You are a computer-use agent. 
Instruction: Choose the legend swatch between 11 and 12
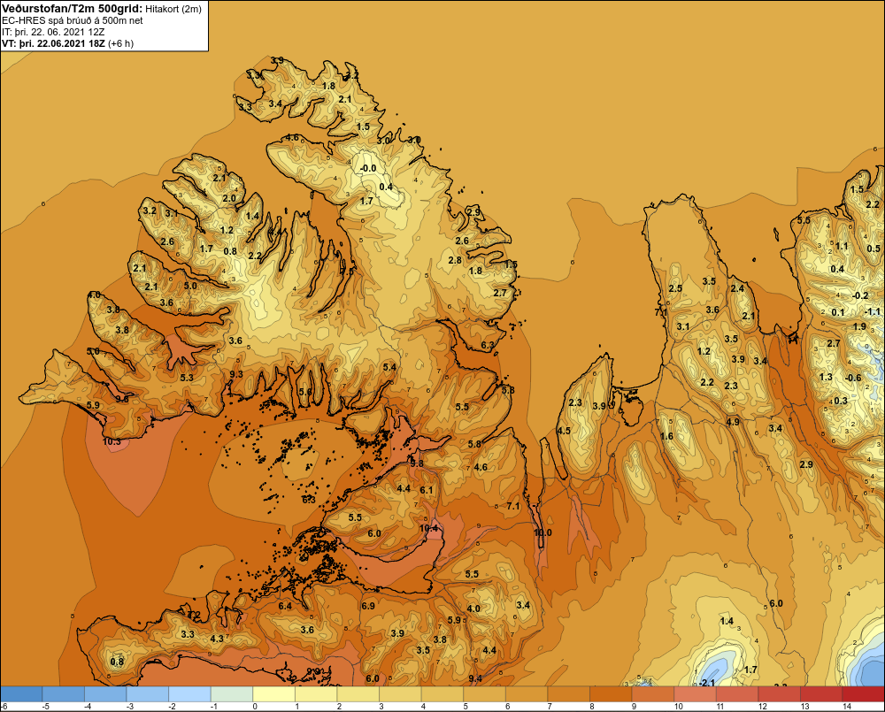pyautogui.click(x=736, y=694)
